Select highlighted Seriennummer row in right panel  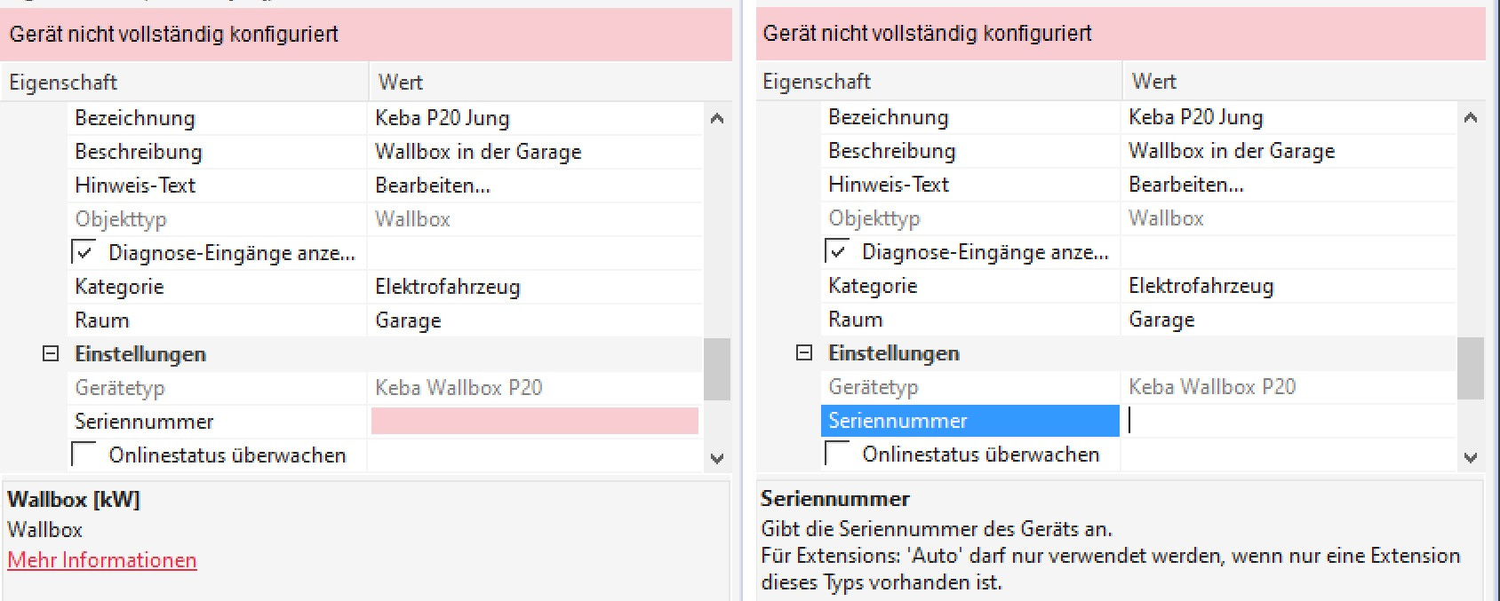point(970,420)
